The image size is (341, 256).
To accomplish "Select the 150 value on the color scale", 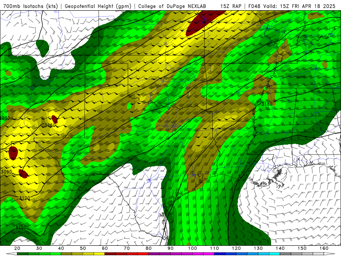I will pos(302,248).
